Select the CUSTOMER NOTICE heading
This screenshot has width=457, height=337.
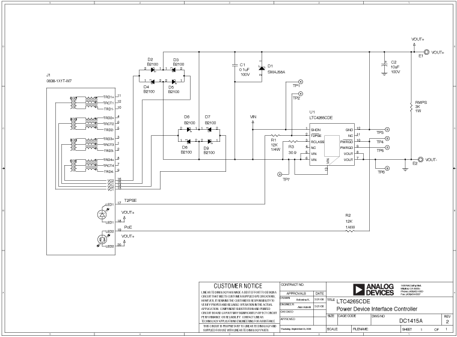[238, 286]
